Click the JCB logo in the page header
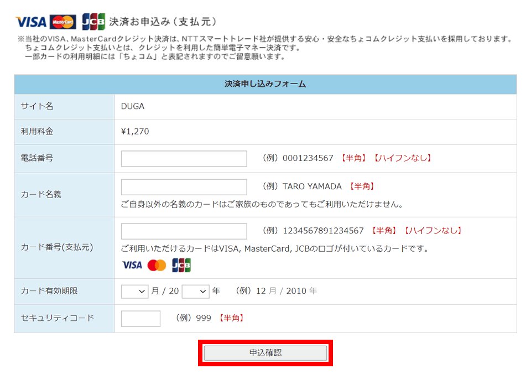This screenshot has width=531, height=374. 93,22
